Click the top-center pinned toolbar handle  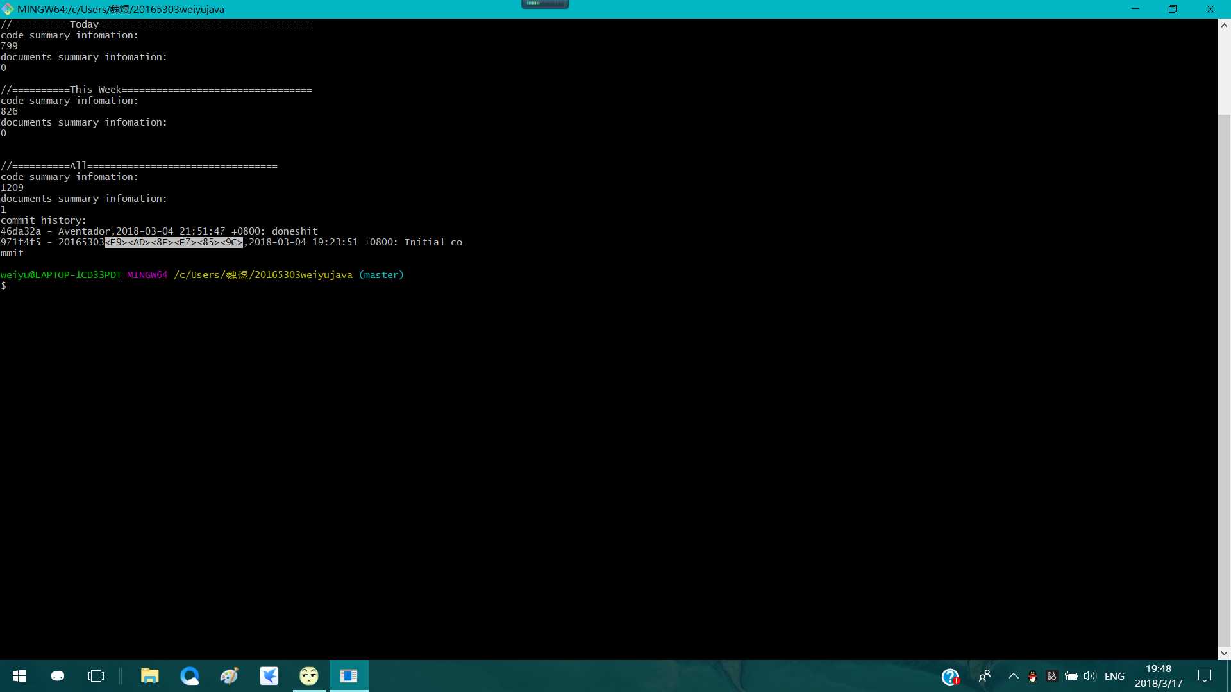(545, 4)
